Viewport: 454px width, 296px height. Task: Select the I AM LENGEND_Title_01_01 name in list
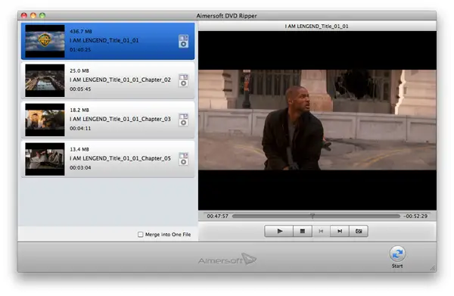(104, 41)
